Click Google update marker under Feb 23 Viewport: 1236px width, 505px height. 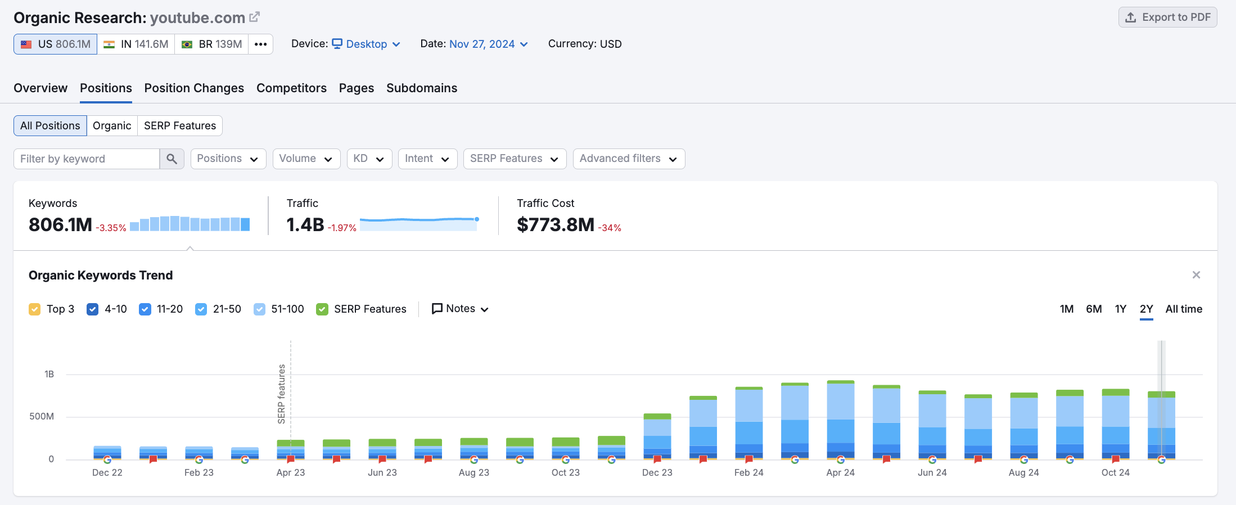click(x=199, y=459)
